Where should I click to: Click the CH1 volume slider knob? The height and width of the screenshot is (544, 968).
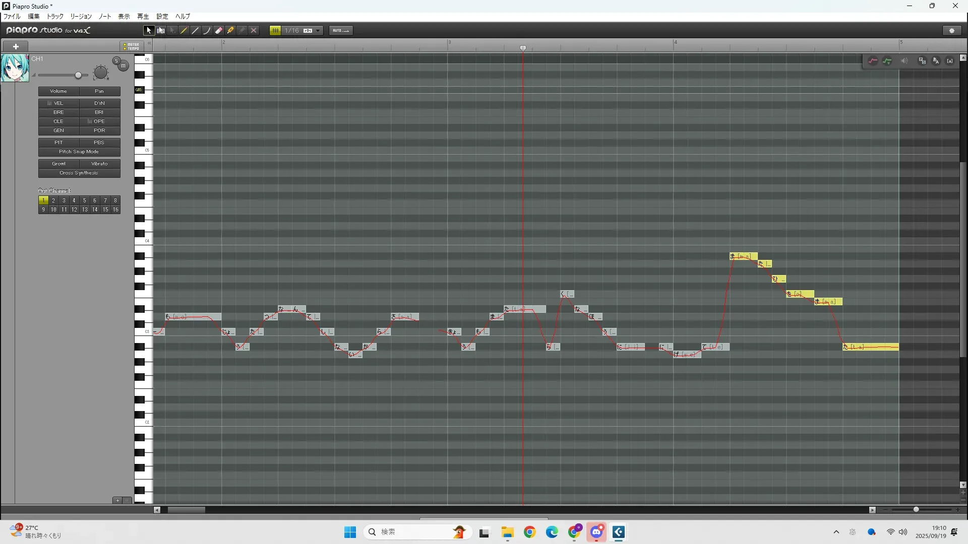pos(78,76)
